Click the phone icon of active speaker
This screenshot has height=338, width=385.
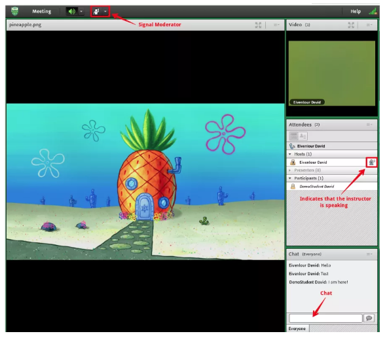click(292, 146)
